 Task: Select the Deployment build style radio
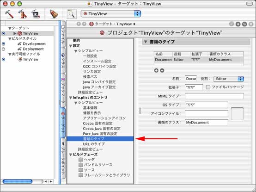click(3, 49)
